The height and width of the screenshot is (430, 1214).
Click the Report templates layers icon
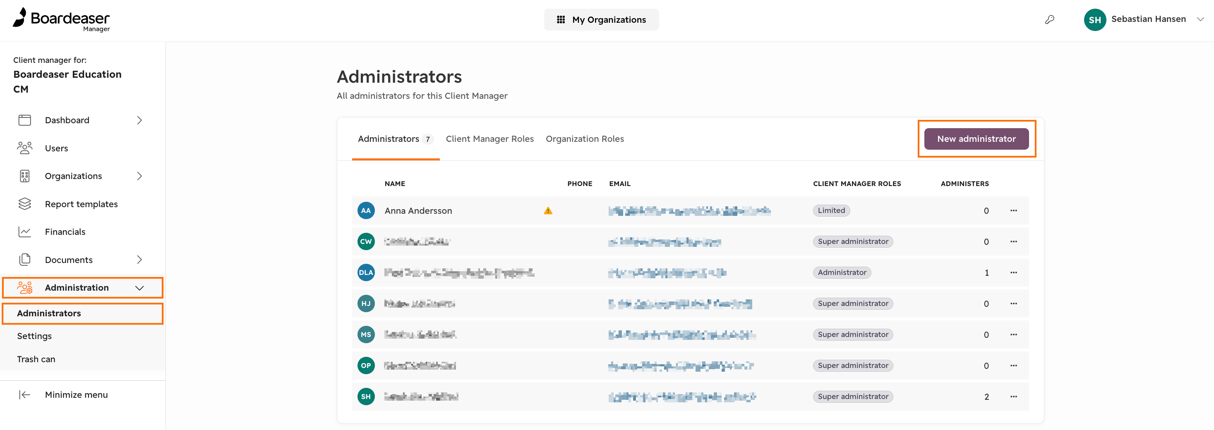coord(24,204)
